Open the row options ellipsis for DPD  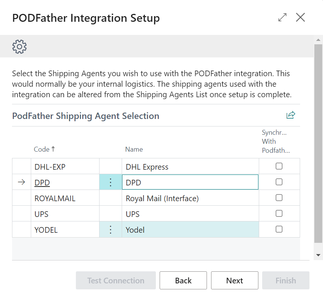coord(110,182)
